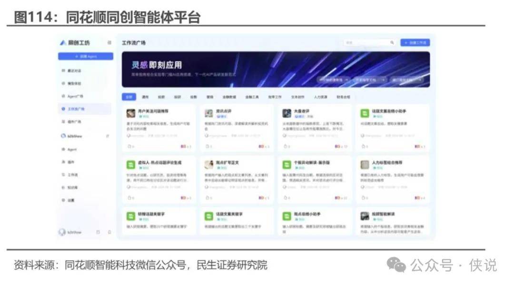
Task: Click the 大盘改评 card thumbnail icon
Action: point(287,113)
